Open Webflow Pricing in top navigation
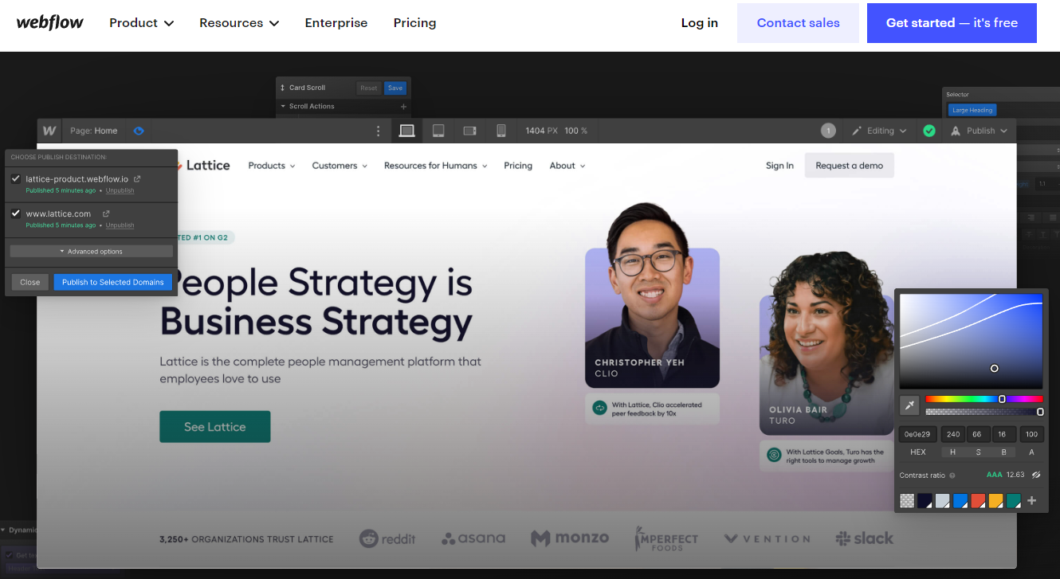The image size is (1060, 579). [414, 23]
